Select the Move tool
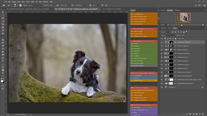 3,12
